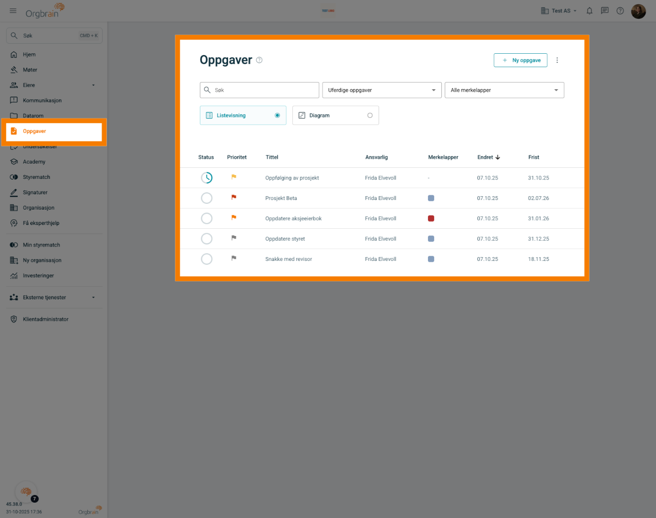The width and height of the screenshot is (656, 518).
Task: Focus the sidebar Søk search box
Action: pos(54,36)
